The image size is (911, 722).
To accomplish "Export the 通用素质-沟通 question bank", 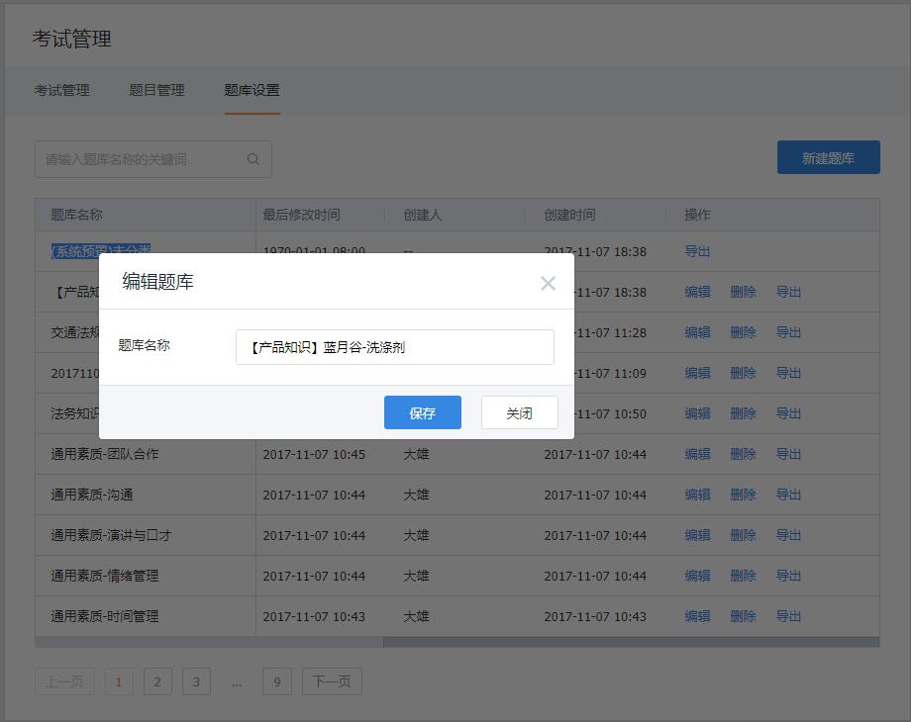I will [788, 495].
